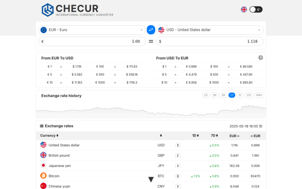Click the 162.59 rate for yen
Screen dimensions: 302x189
(x=234, y=166)
